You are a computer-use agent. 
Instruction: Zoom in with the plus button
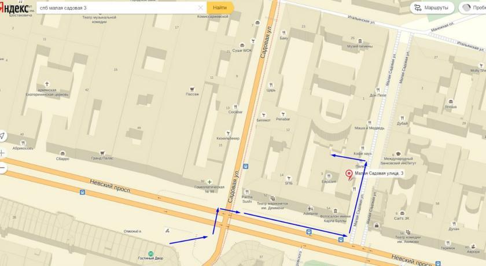tap(2, 153)
